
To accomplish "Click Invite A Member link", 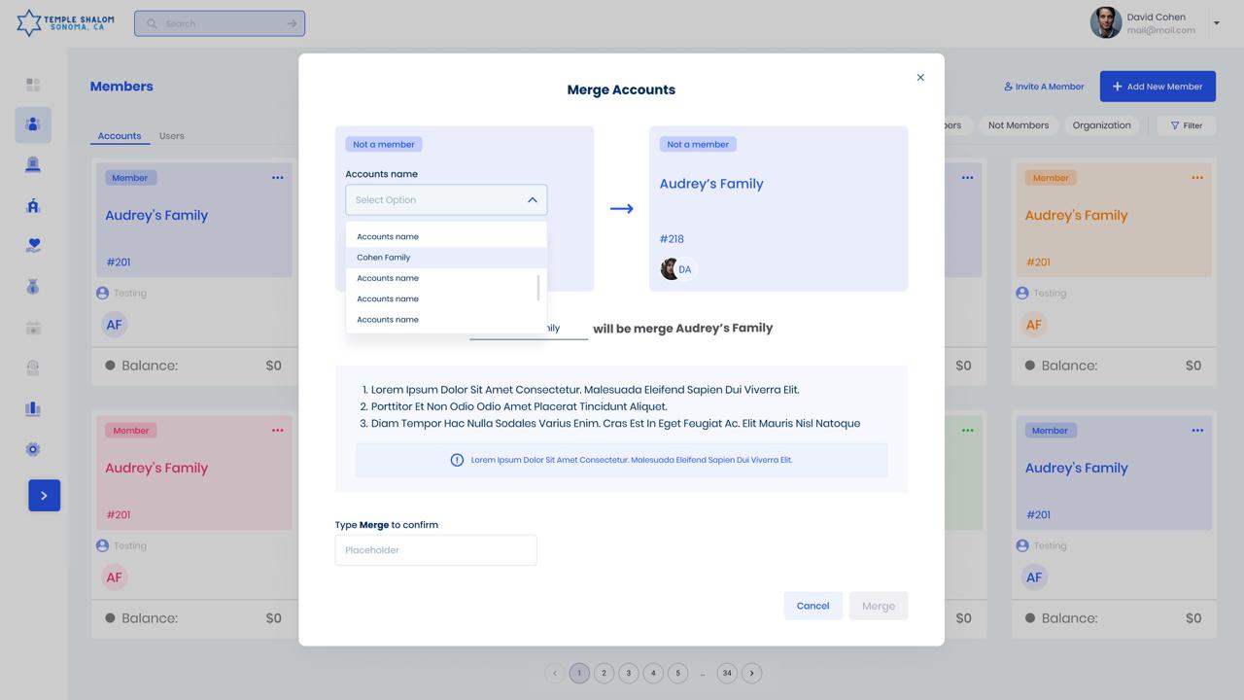I will 1044,87.
